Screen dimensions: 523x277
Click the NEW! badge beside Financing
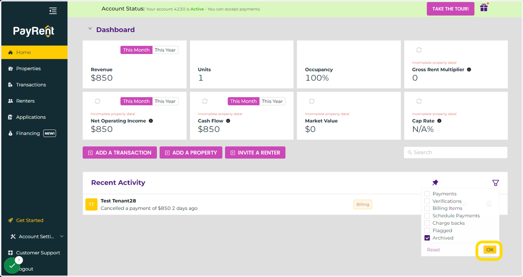coord(49,133)
